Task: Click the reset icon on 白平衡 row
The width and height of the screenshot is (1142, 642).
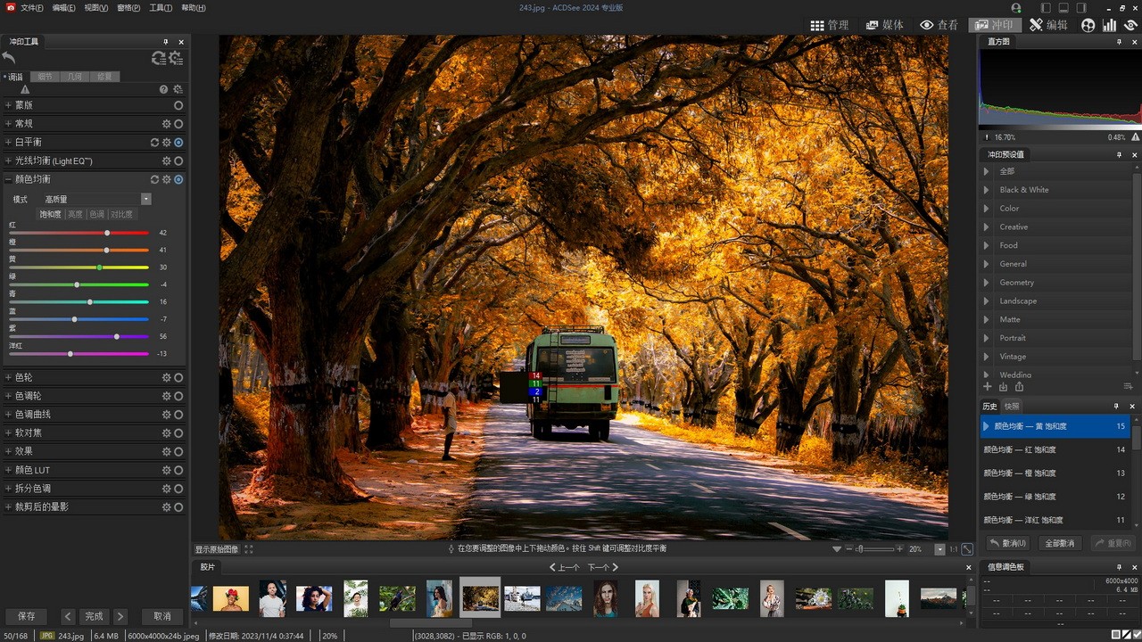Action: coord(154,143)
